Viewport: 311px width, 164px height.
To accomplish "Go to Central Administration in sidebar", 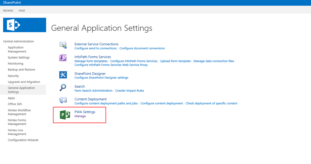I will [x=19, y=41].
